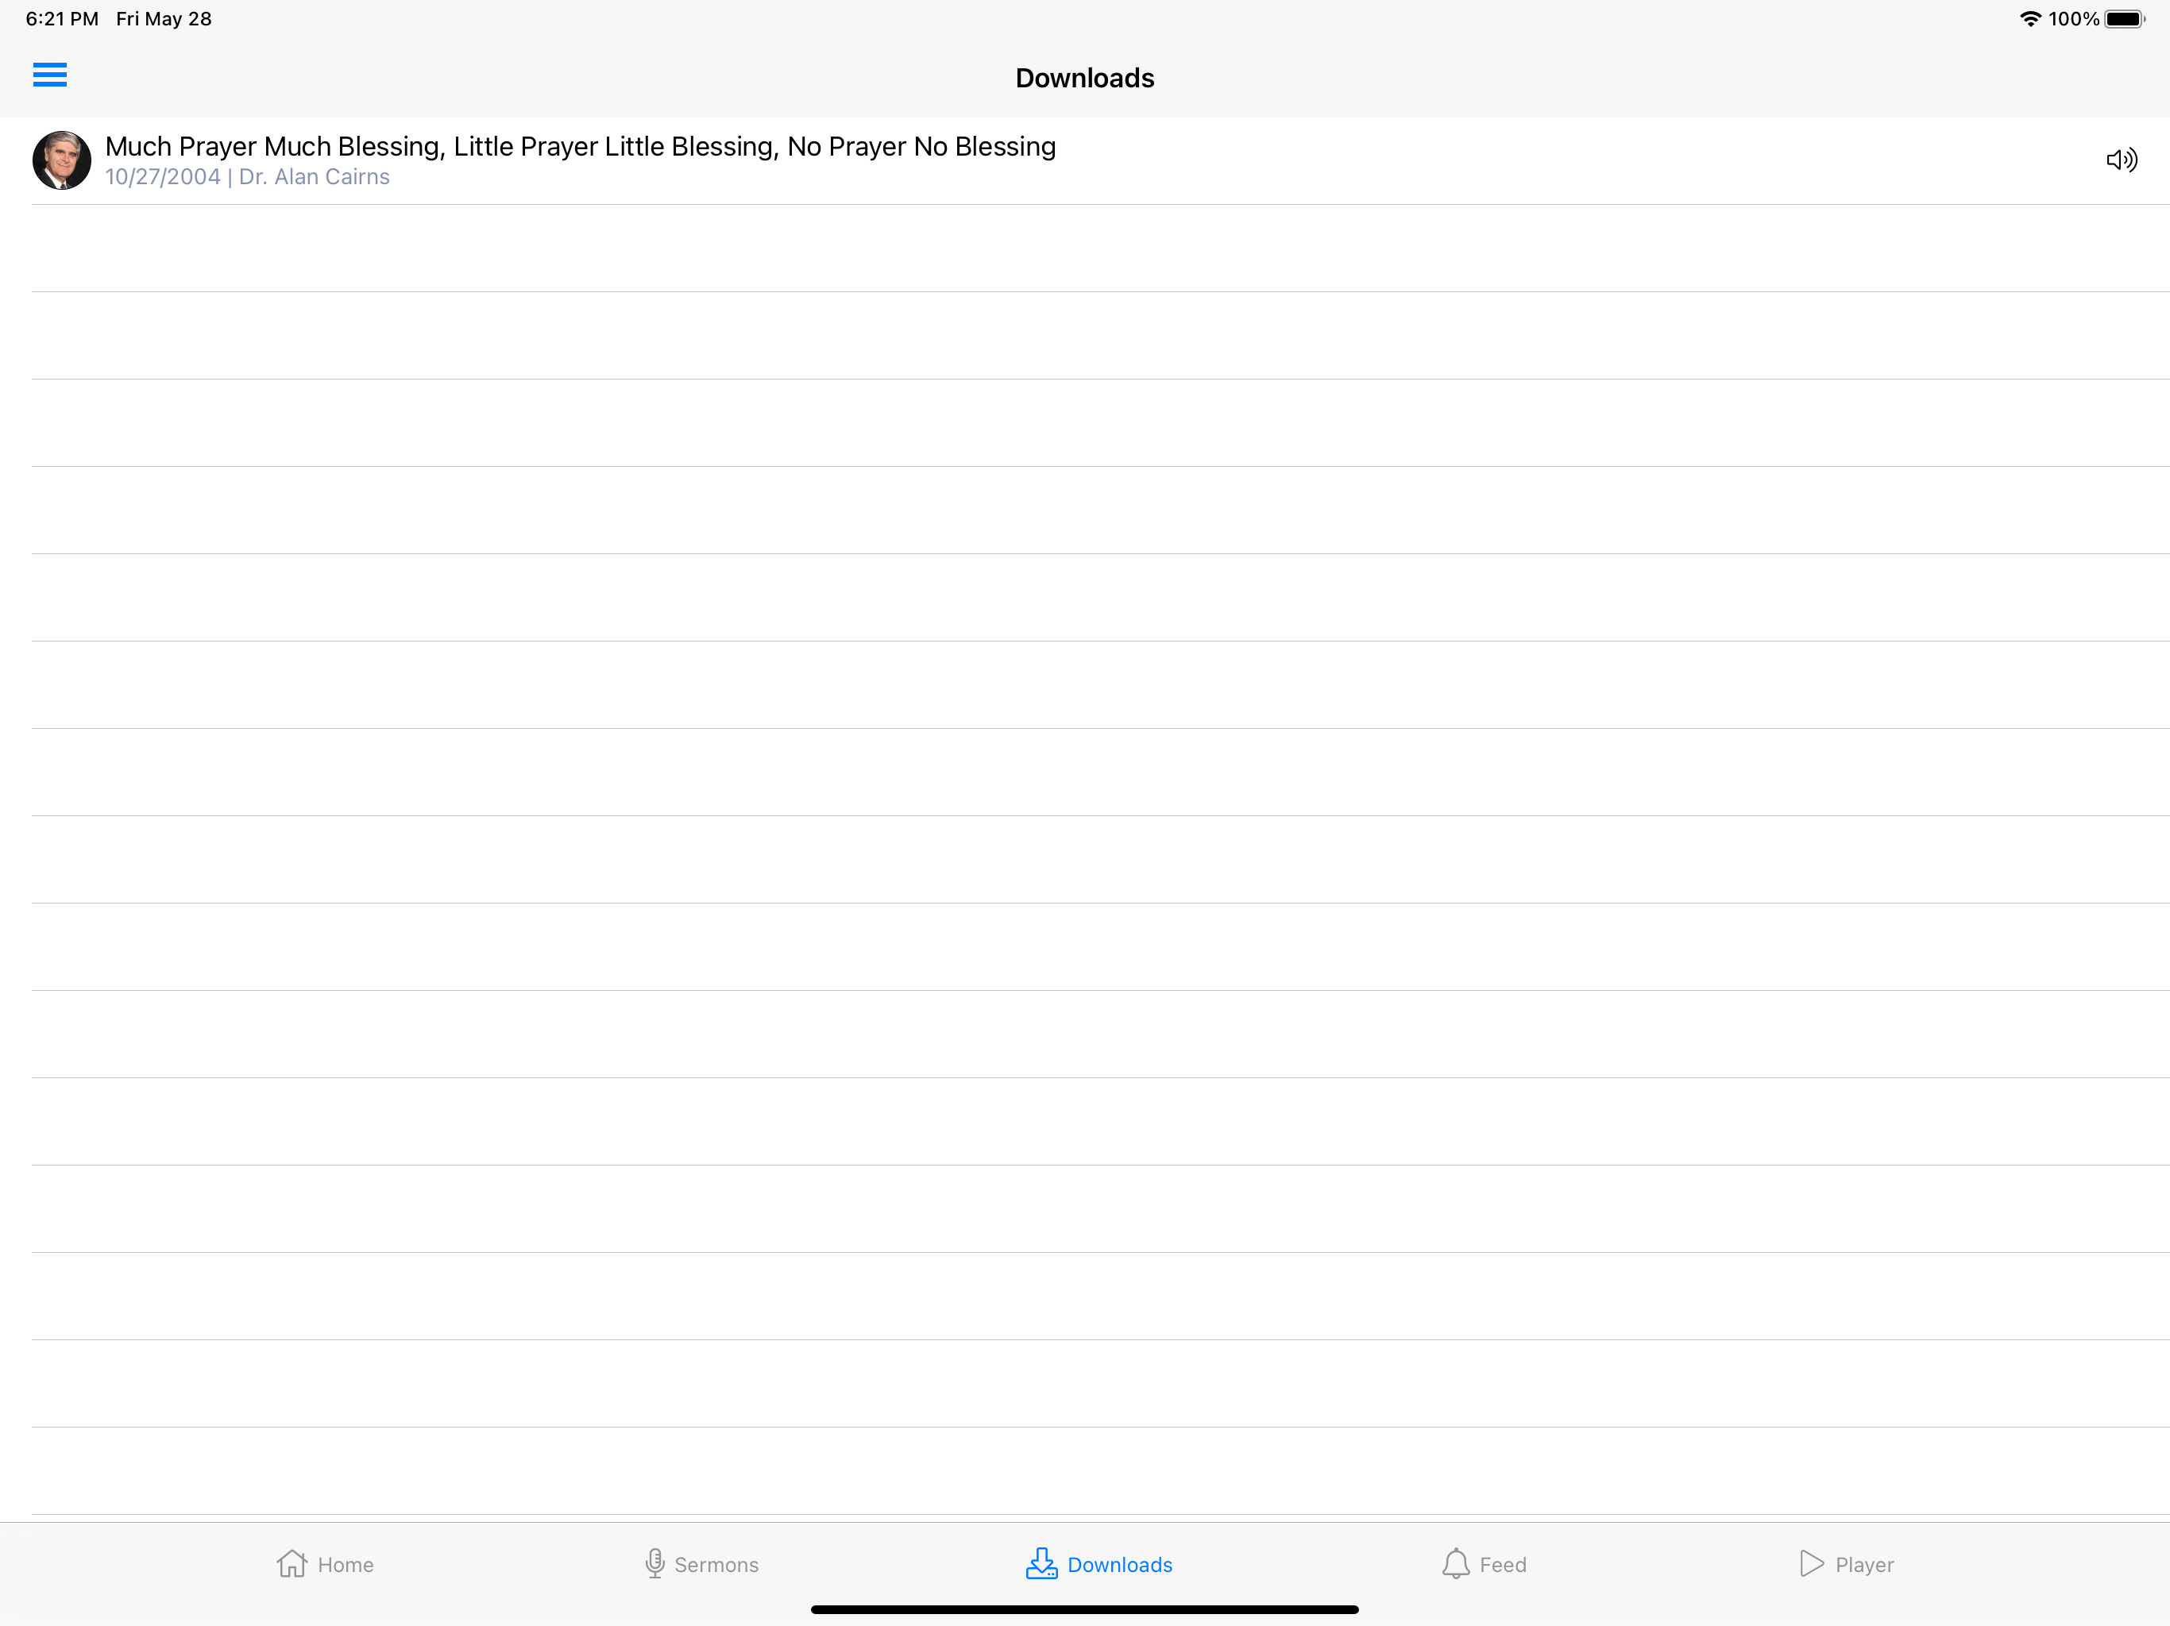The width and height of the screenshot is (2170, 1626).
Task: Tap the home indicator bar at the bottom
Action: (x=1084, y=1609)
